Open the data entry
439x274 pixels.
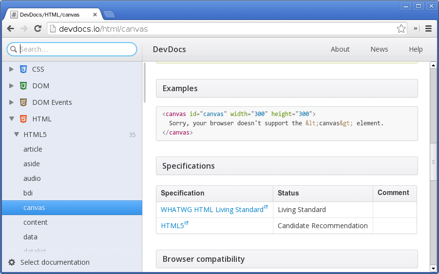(x=72, y=237)
